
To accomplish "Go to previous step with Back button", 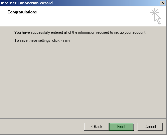I will 97,127.
